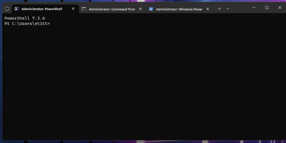
Task: Minimize the Terminal window
Action: 253,8
